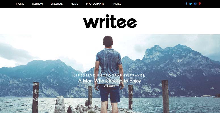Select PHOTOGRAPHY in the top navigation
This screenshot has height=113, width=220.
(x=95, y=4)
